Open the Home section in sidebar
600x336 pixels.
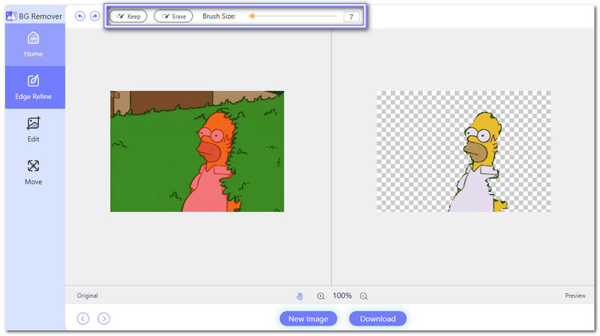33,44
